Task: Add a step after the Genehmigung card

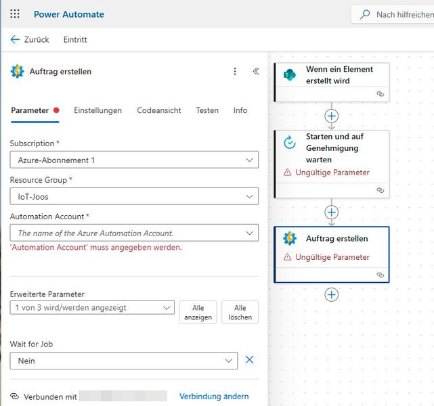Action: point(332,212)
